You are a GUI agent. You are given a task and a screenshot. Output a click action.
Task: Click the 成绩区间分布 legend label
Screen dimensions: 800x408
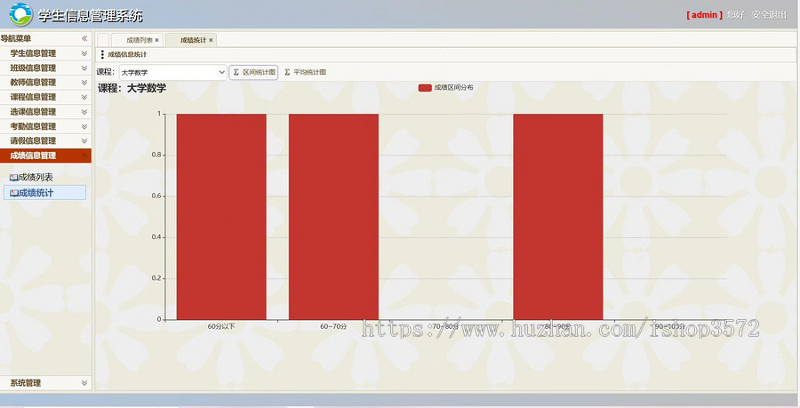tap(453, 88)
